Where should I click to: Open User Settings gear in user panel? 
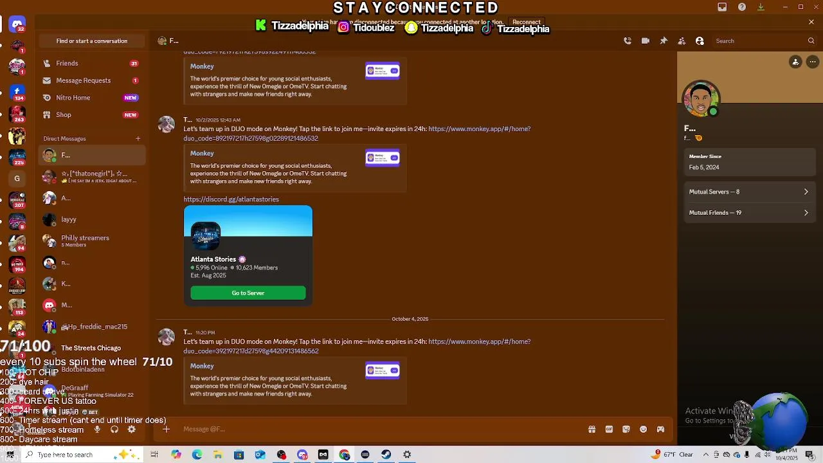(132, 430)
